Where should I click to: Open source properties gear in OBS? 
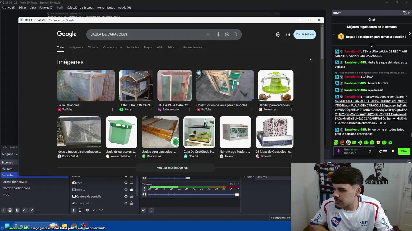click(87, 210)
